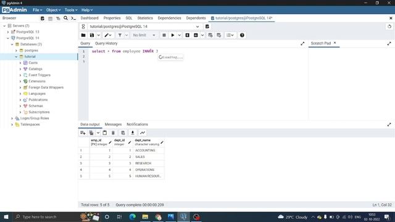The width and height of the screenshot is (395, 222).
Task: Open the Execute options dropdown arrow
Action: coord(180,35)
